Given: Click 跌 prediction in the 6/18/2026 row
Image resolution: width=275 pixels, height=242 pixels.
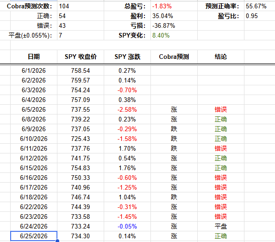Looking at the screenshot, I should (x=174, y=197).
